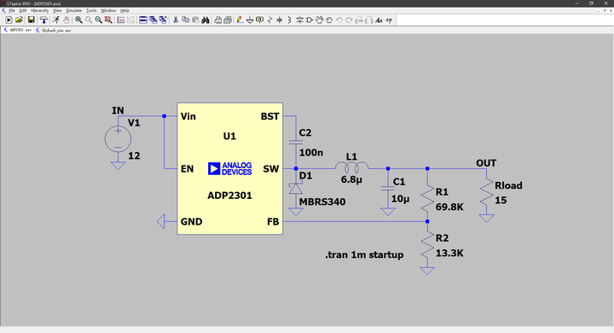Open the Simulate menu
Image resolution: width=614 pixels, height=333 pixels.
point(73,10)
